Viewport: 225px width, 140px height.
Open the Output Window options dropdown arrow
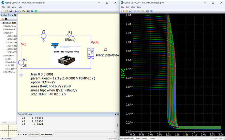pos(115,114)
